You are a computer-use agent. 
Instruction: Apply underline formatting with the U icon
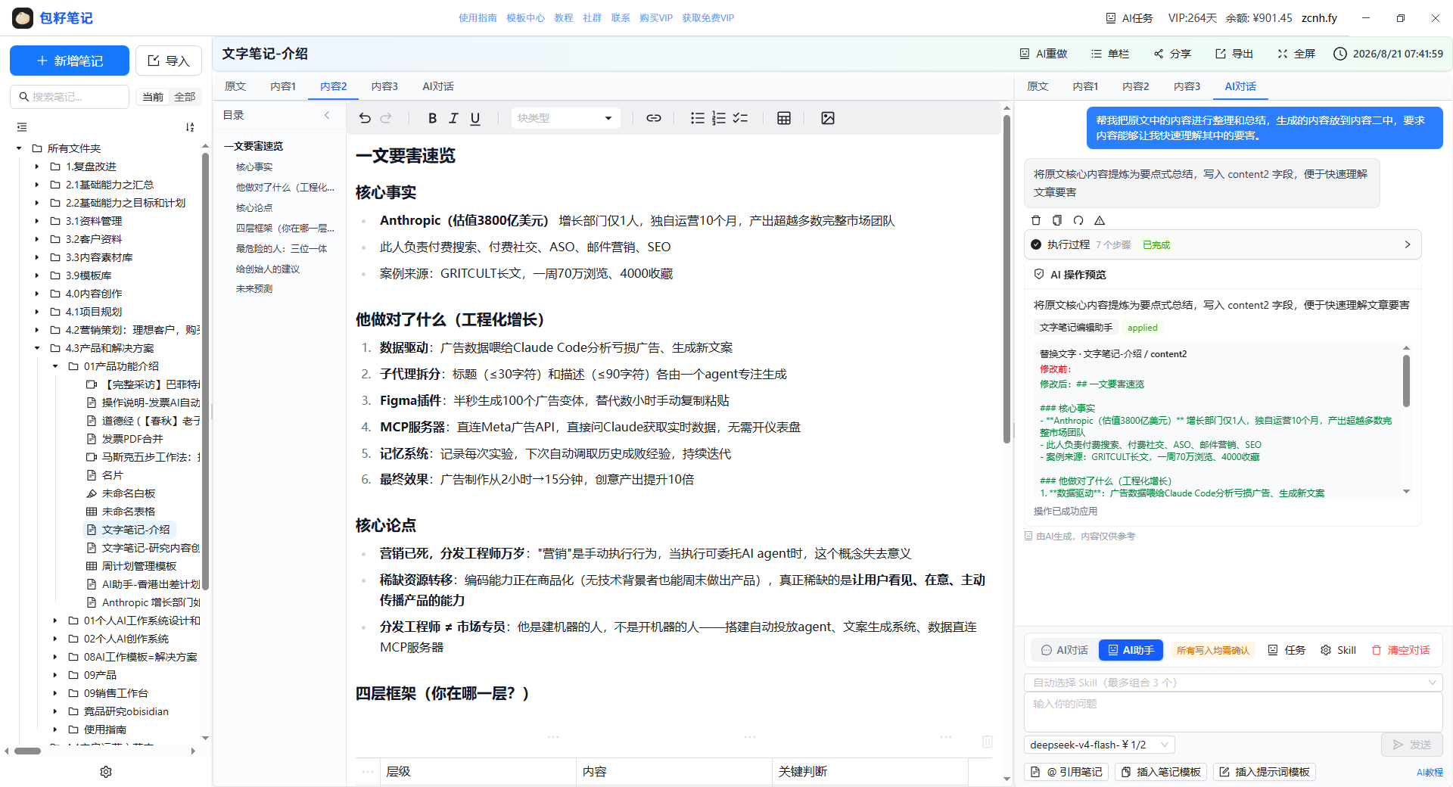[475, 118]
